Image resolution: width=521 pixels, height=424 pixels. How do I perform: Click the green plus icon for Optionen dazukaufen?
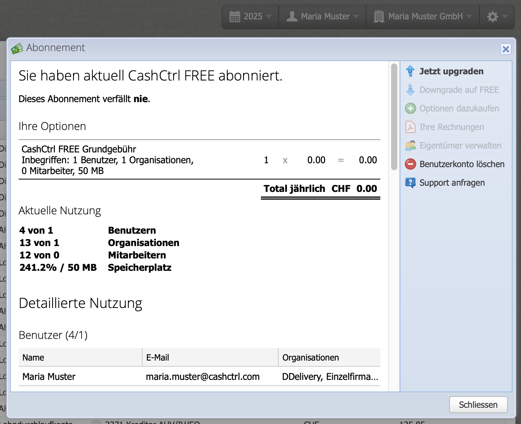[410, 108]
